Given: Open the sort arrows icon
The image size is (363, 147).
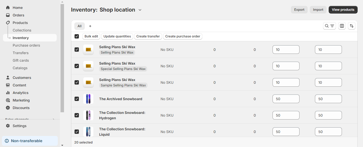Looking at the screenshot, I should click(352, 26).
